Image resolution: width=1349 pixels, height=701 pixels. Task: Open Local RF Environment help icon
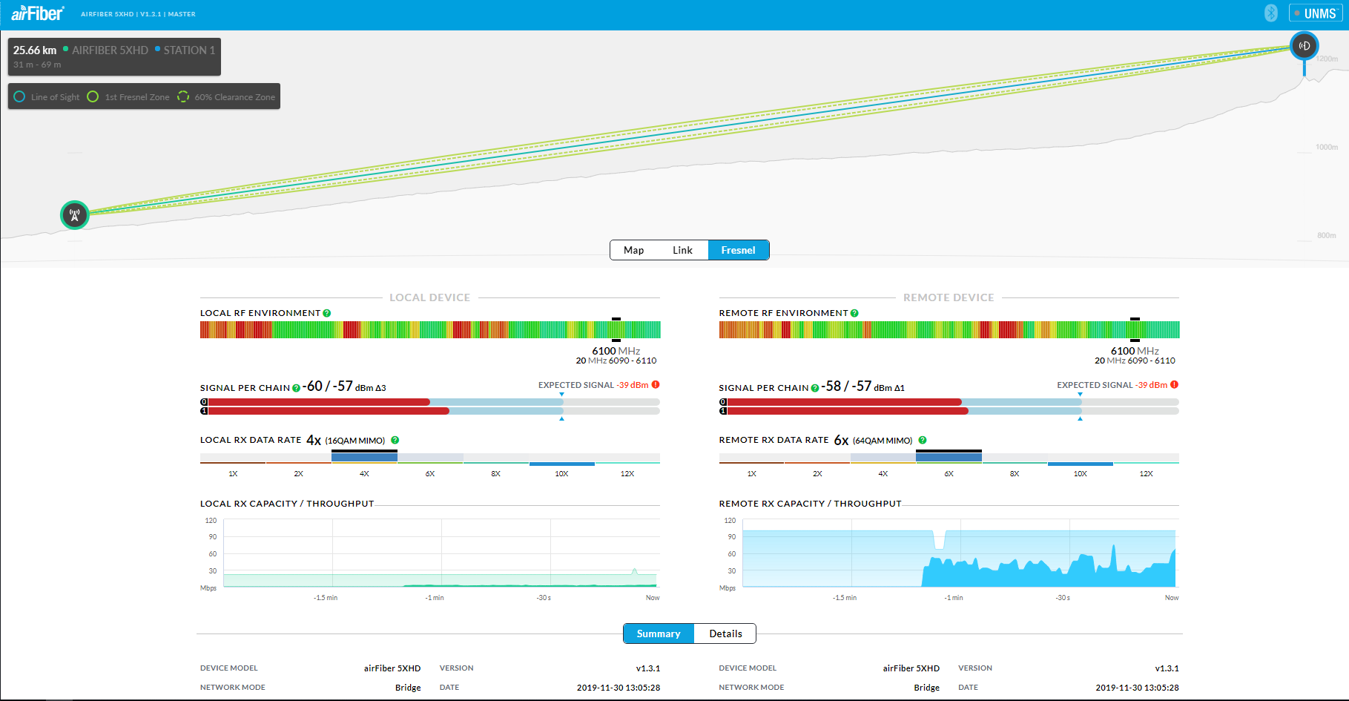click(327, 313)
